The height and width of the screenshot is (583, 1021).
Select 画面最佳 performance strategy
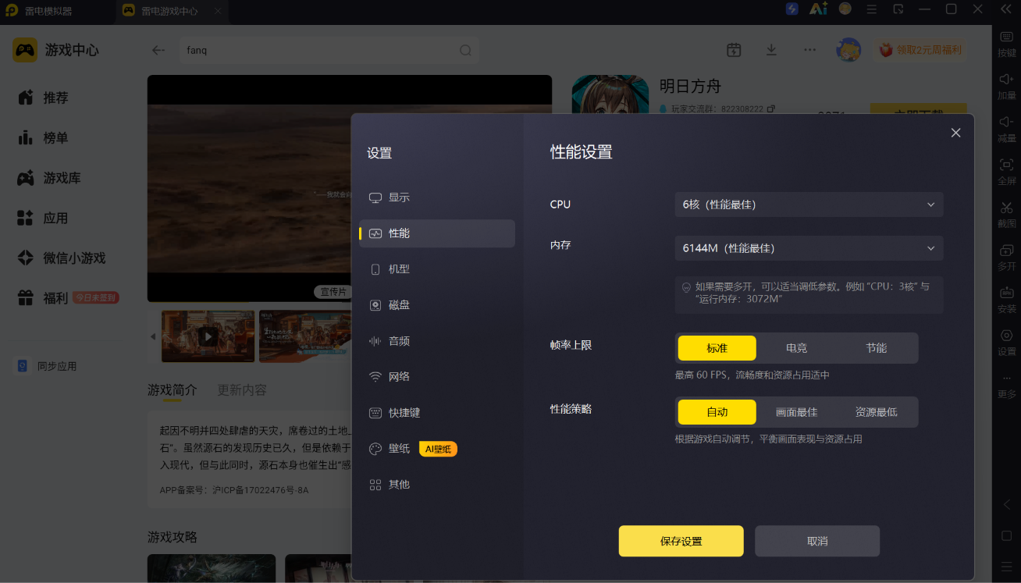click(797, 412)
